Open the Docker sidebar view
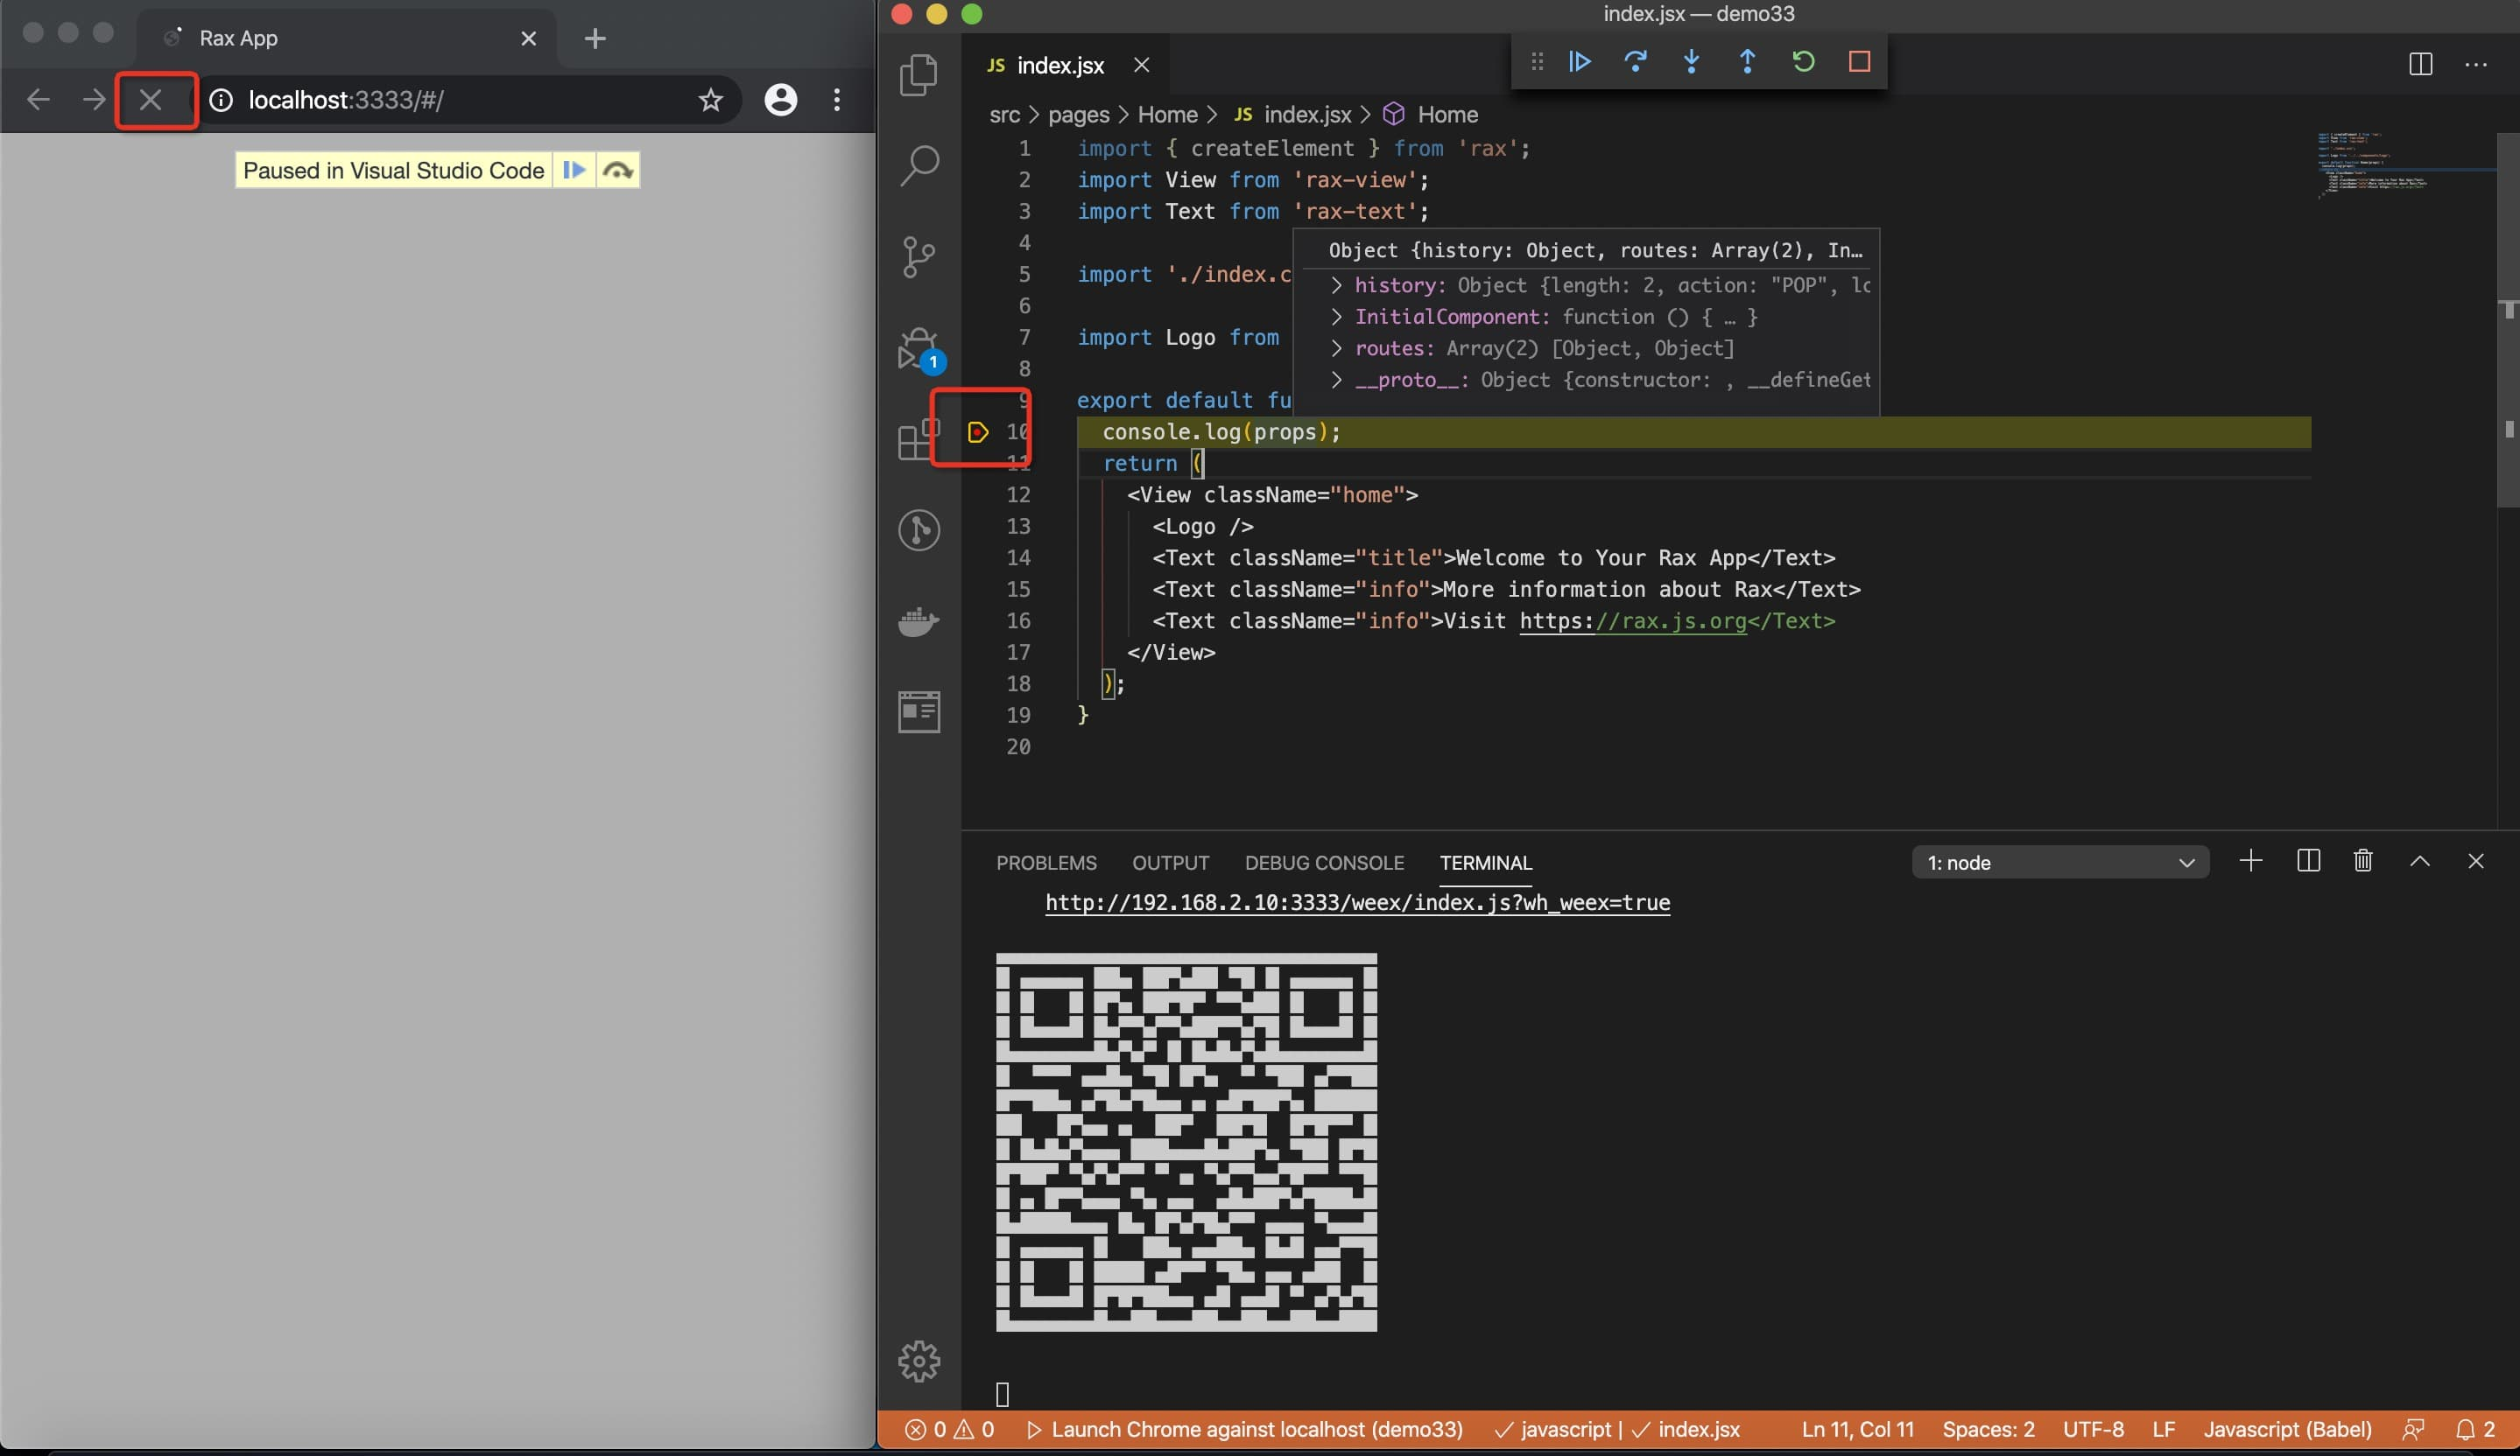This screenshot has width=2520, height=1456. pos(918,620)
